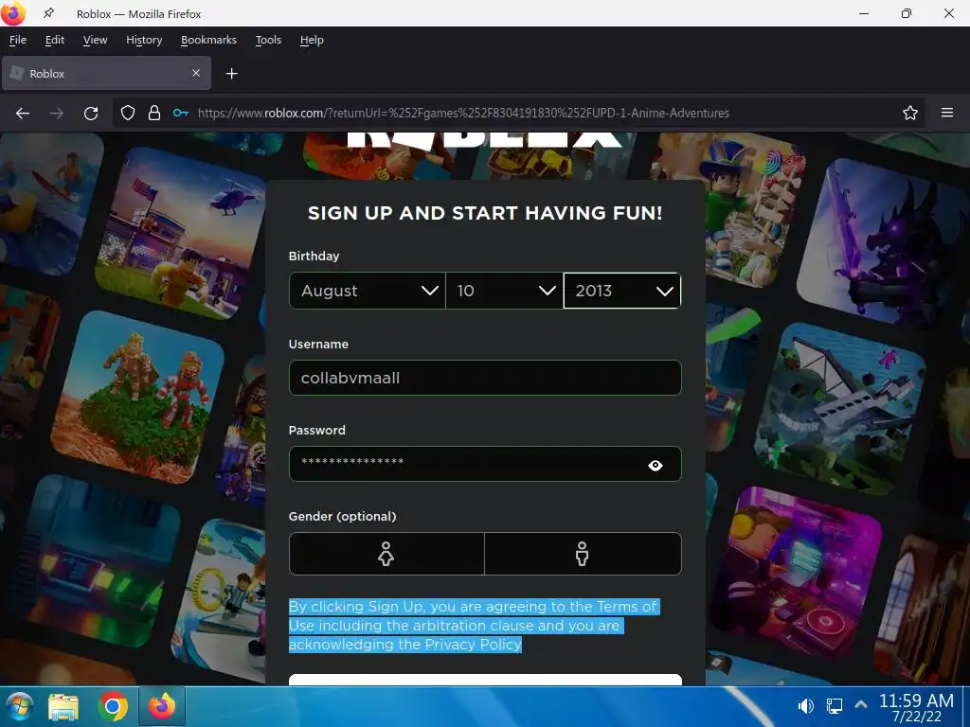The image size is (970, 727).
Task: Open a new tab with plus button
Action: click(231, 74)
